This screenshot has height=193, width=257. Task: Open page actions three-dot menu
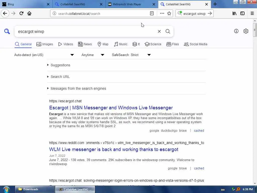[x=162, y=14]
